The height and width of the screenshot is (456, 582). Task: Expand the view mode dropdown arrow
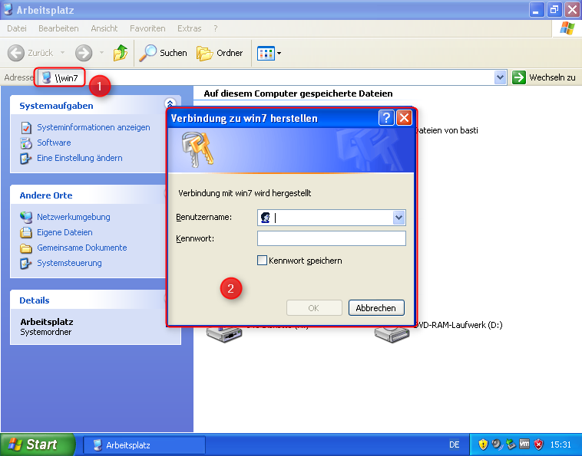coord(279,54)
